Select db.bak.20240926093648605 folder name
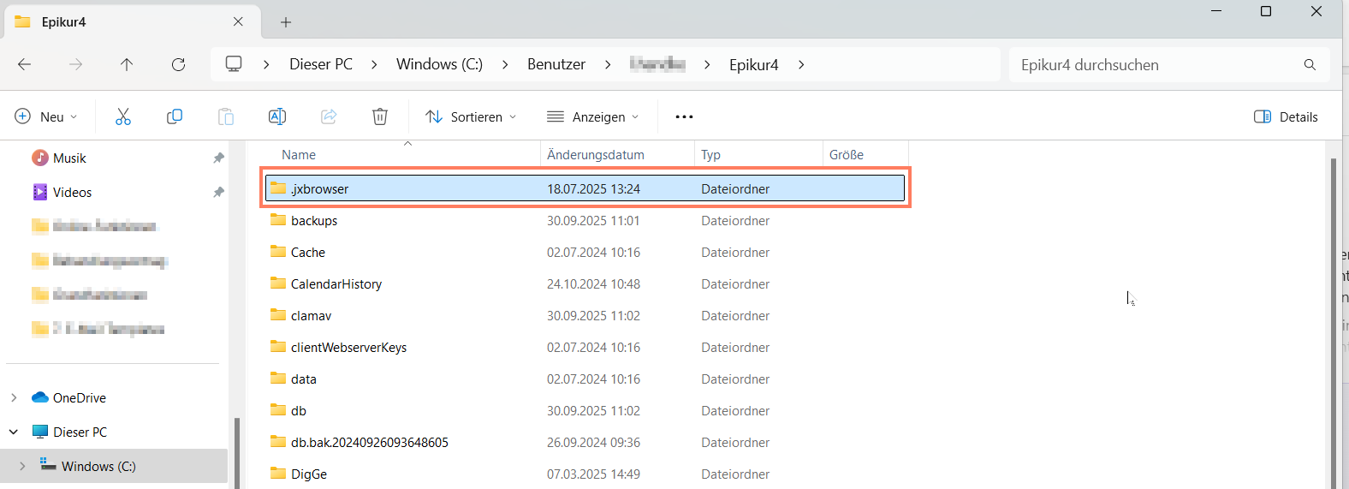The width and height of the screenshot is (1349, 489). (370, 442)
